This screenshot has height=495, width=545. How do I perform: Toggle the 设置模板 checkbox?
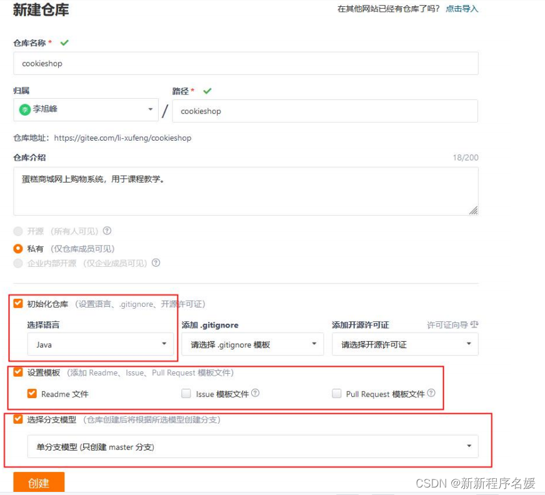[18, 372]
